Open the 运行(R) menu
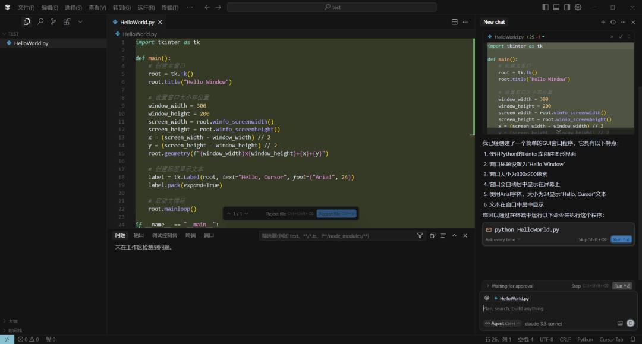The height and width of the screenshot is (344, 642). (146, 7)
